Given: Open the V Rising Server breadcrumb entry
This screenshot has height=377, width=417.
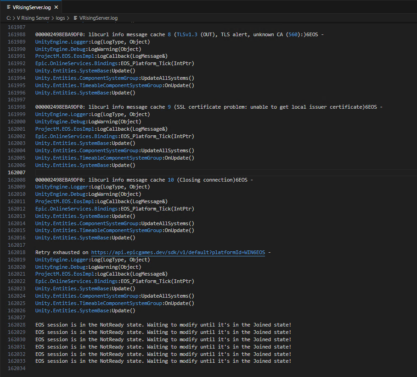Looking at the screenshot, I should [x=34, y=17].
